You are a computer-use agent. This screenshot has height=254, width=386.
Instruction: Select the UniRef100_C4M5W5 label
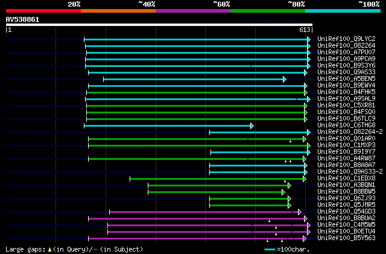[x=346, y=224]
